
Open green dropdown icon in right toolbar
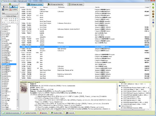point(153,8)
